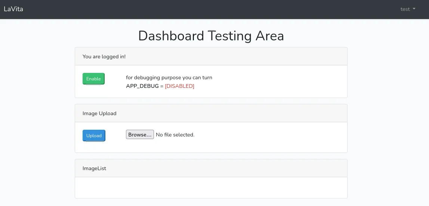This screenshot has width=429, height=206.
Task: Click the 'No file selected.' label
Action: tap(175, 135)
